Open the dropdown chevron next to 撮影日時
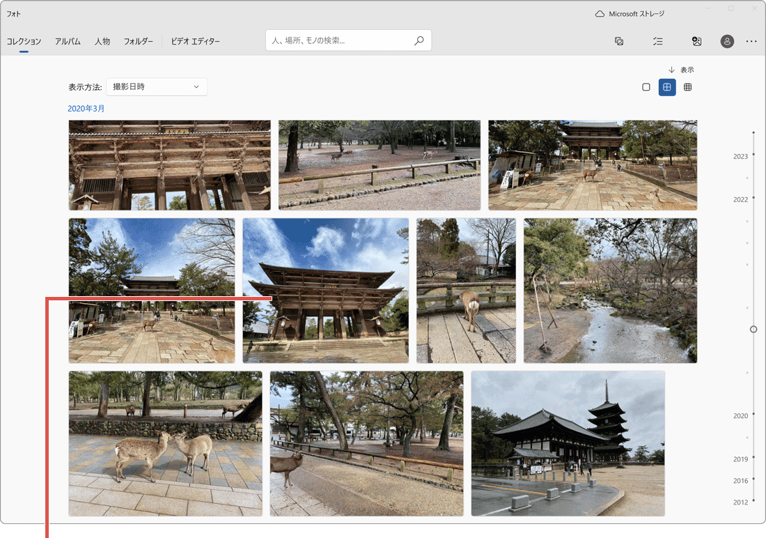The height and width of the screenshot is (538, 766). [x=197, y=86]
